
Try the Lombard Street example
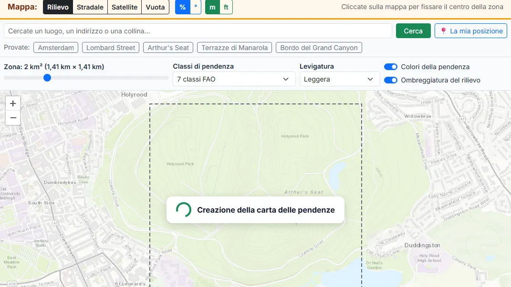click(x=111, y=48)
